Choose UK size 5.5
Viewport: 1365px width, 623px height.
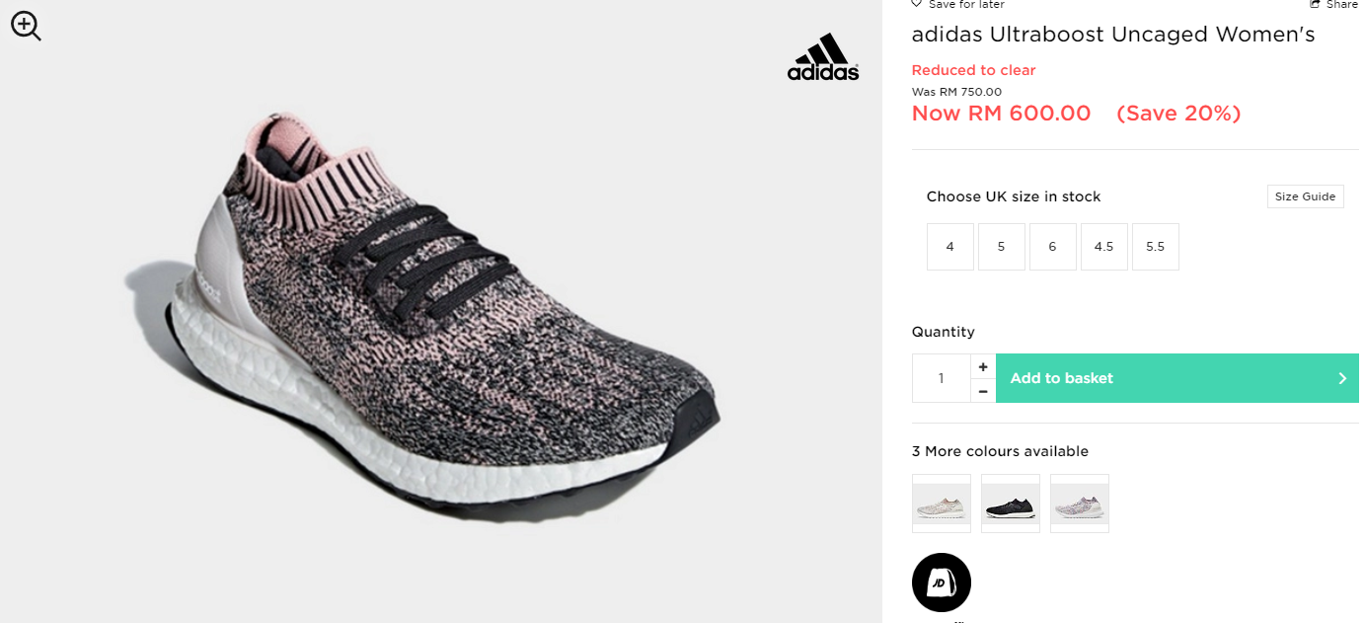coord(1156,247)
